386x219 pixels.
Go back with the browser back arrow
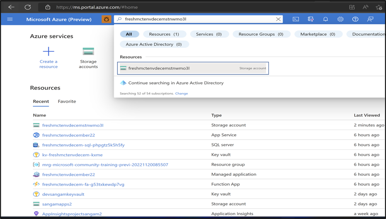[x=11, y=7]
